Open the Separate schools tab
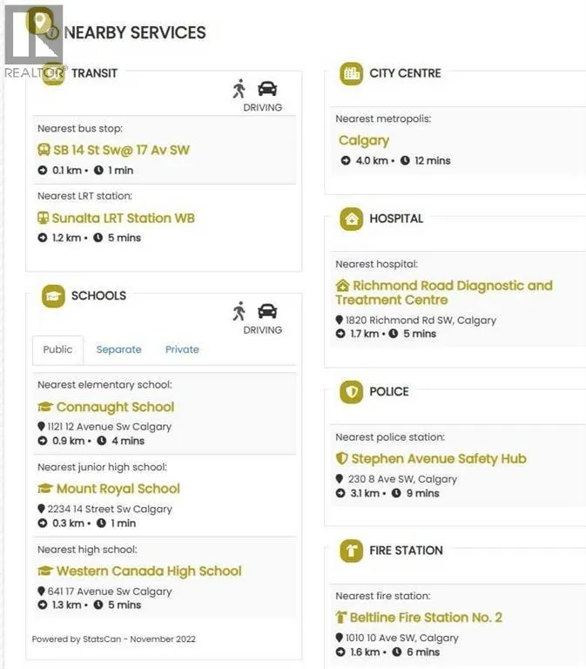The width and height of the screenshot is (586, 669). click(x=118, y=349)
